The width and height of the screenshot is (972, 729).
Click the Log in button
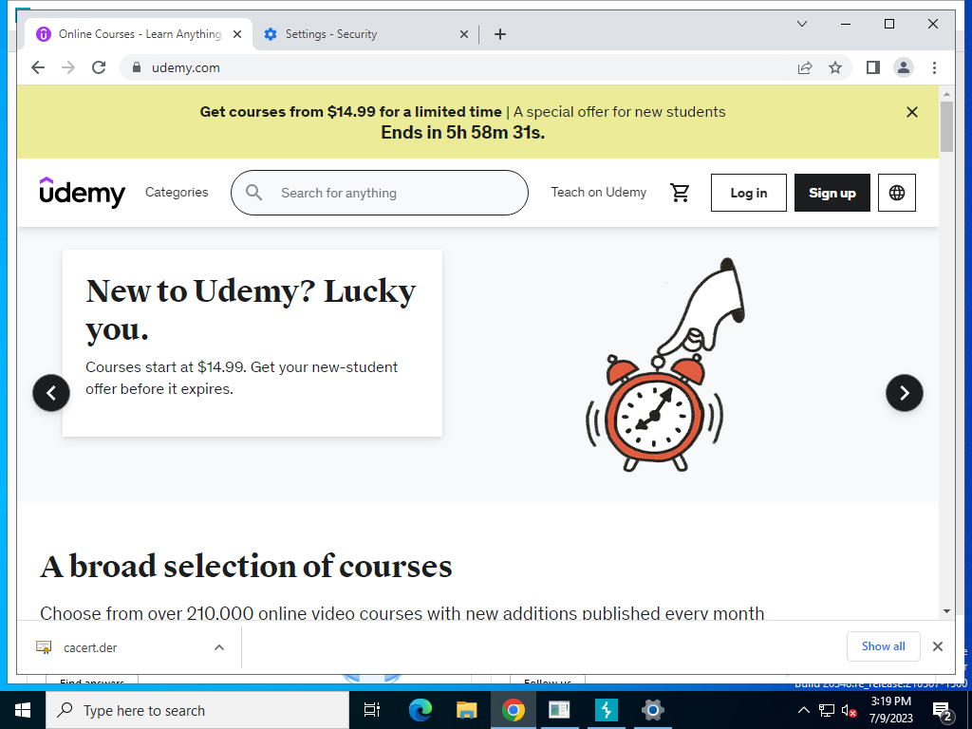(x=748, y=193)
